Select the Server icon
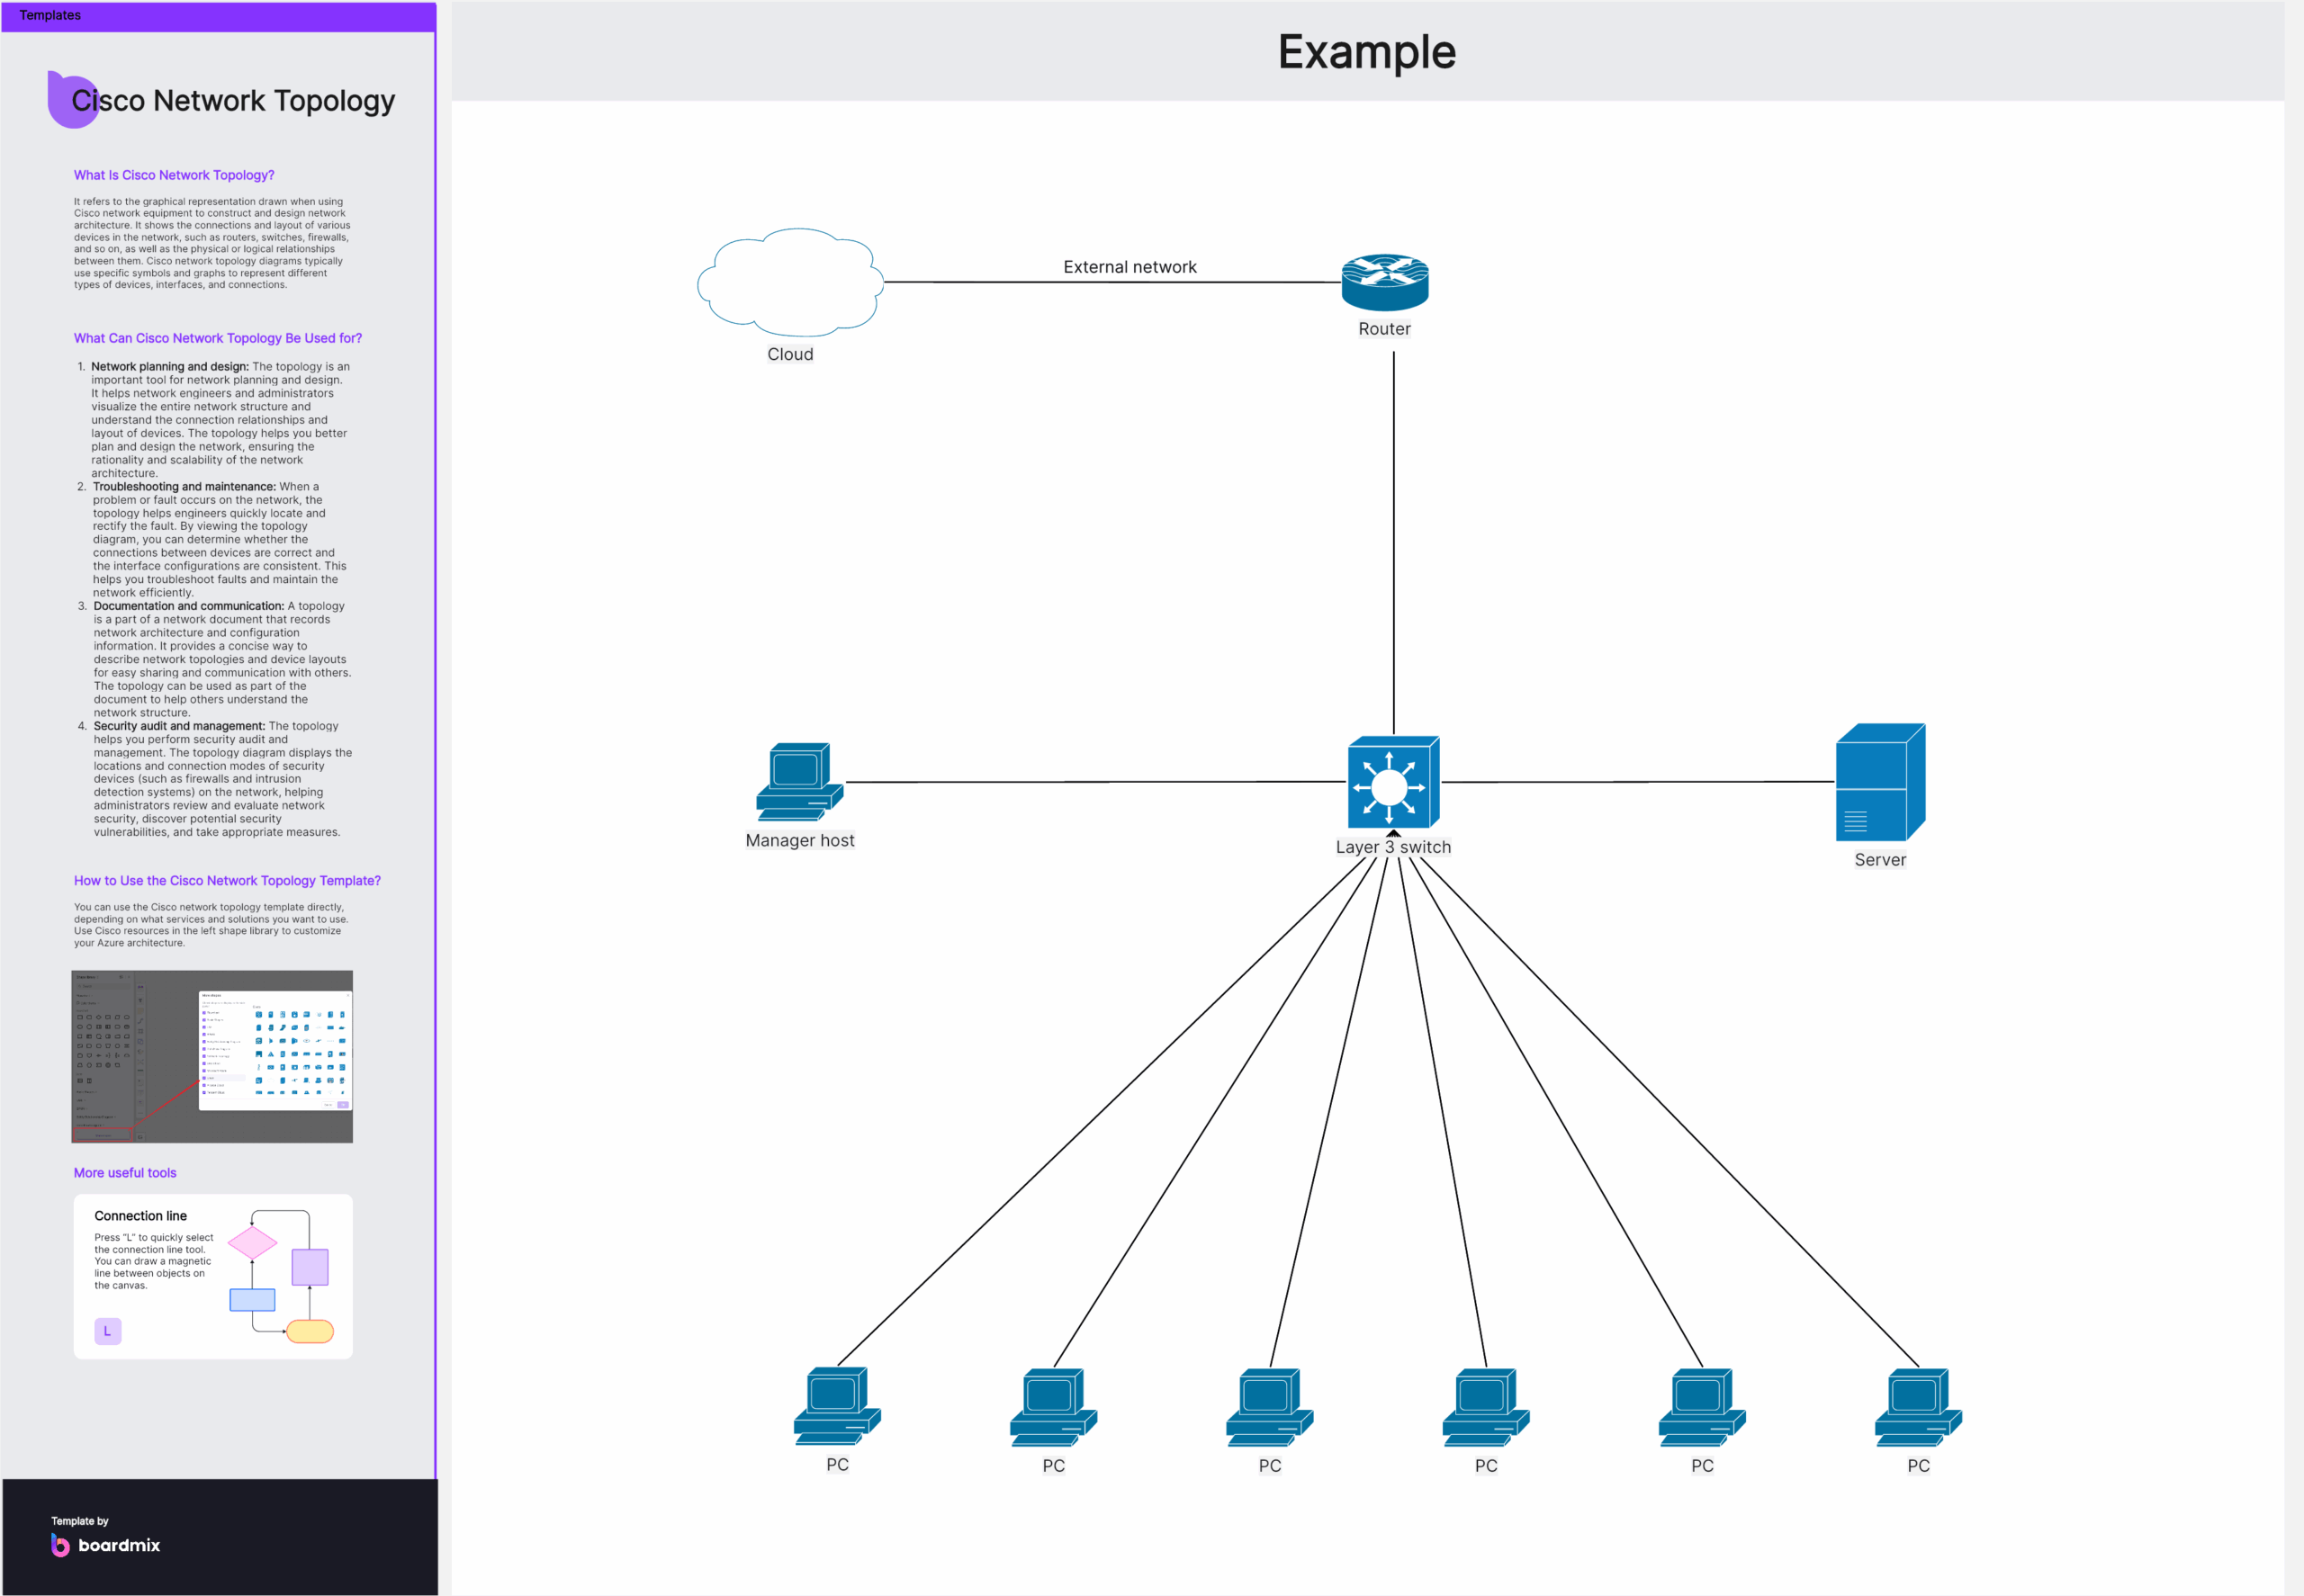2304x1596 pixels. click(1880, 783)
